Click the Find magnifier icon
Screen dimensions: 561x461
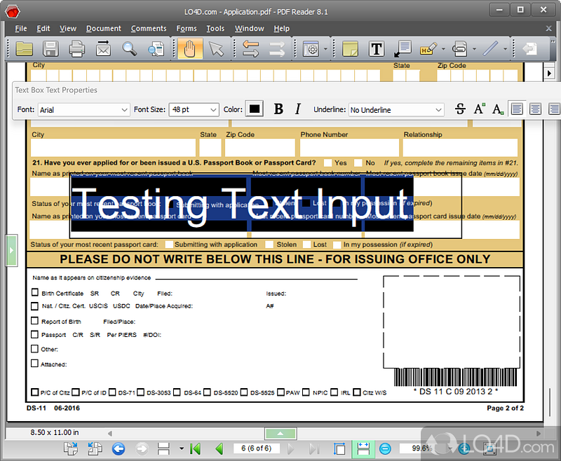(x=130, y=48)
